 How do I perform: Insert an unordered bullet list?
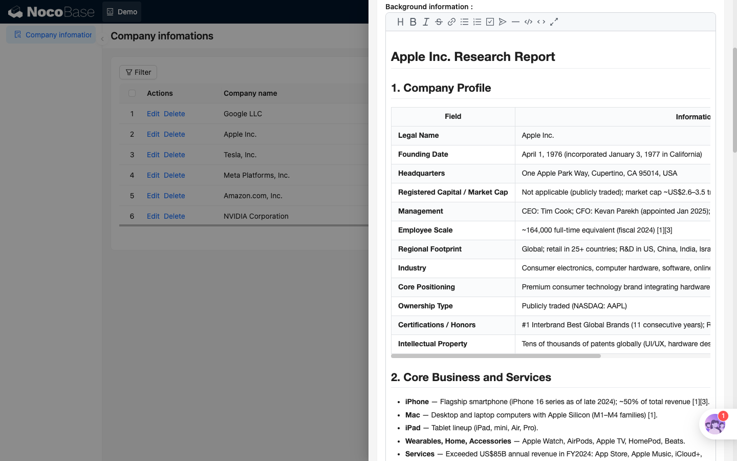(x=464, y=22)
